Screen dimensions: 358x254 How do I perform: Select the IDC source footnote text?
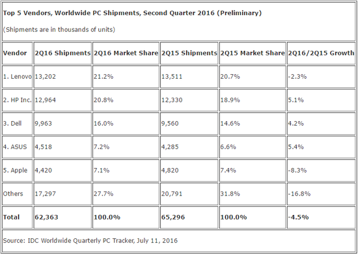pyautogui.click(x=90, y=240)
